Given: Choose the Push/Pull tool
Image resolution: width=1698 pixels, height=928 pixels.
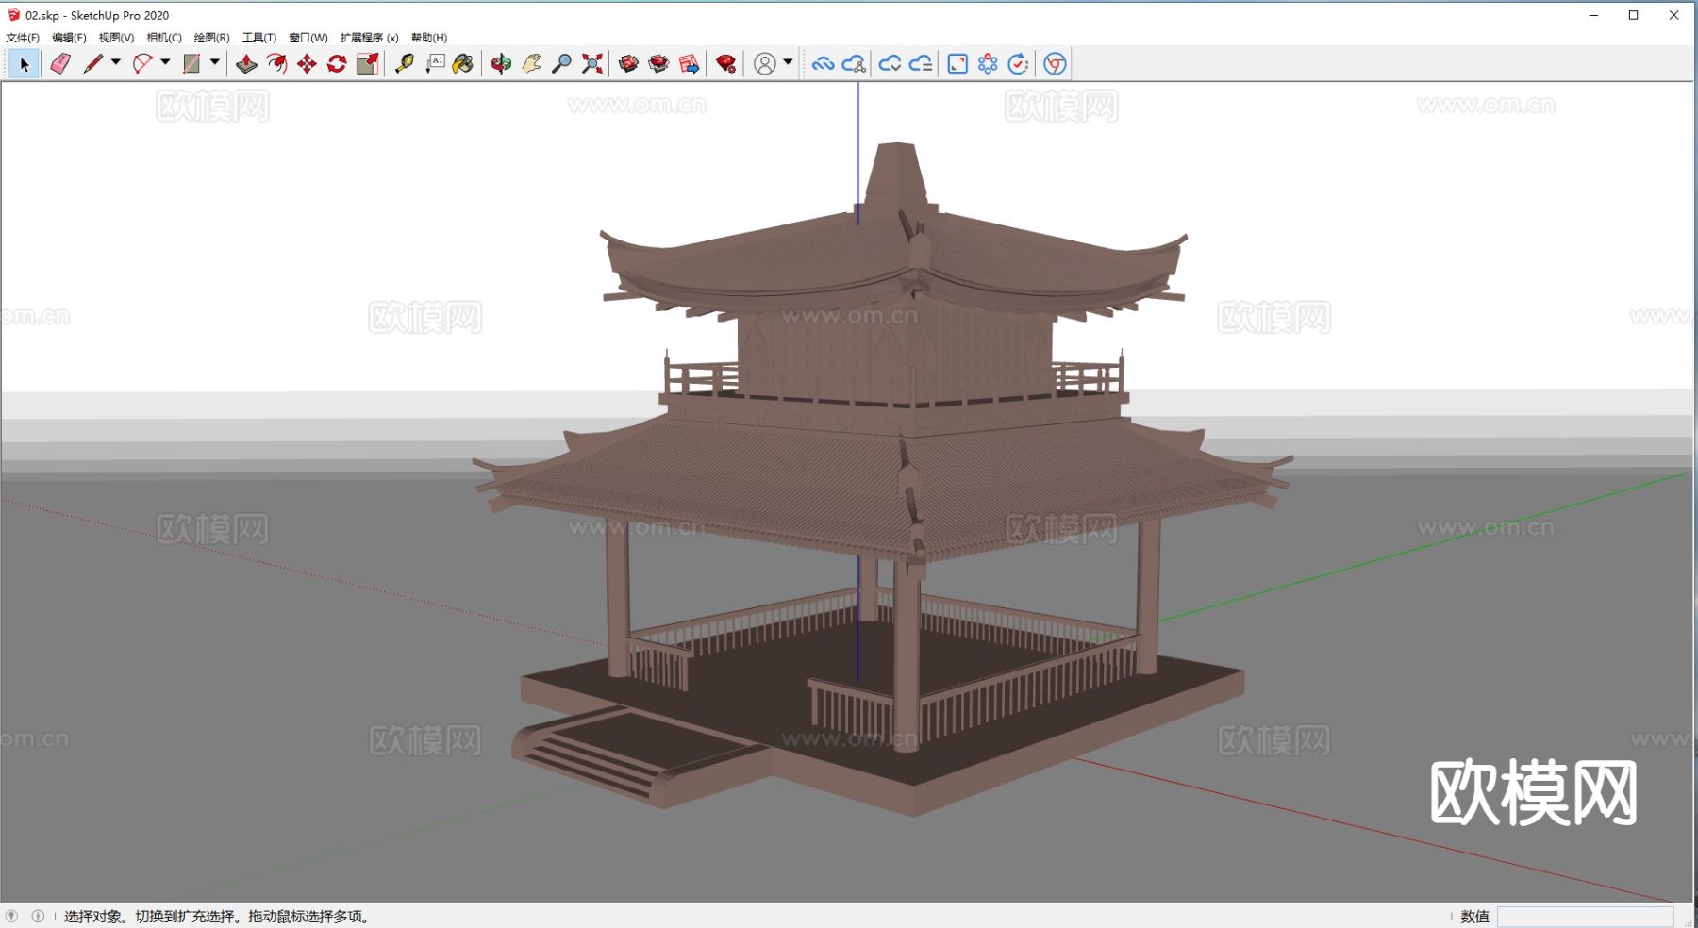Looking at the screenshot, I should pos(247,63).
